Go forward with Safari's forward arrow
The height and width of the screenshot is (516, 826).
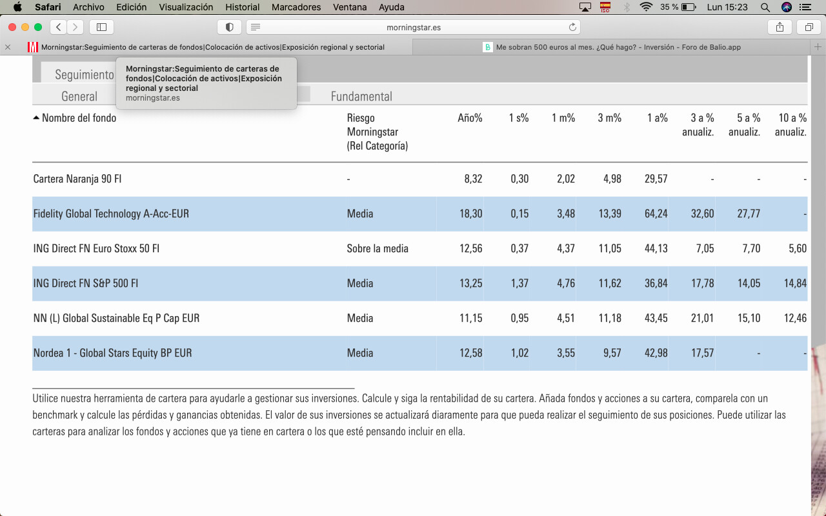pos(76,27)
